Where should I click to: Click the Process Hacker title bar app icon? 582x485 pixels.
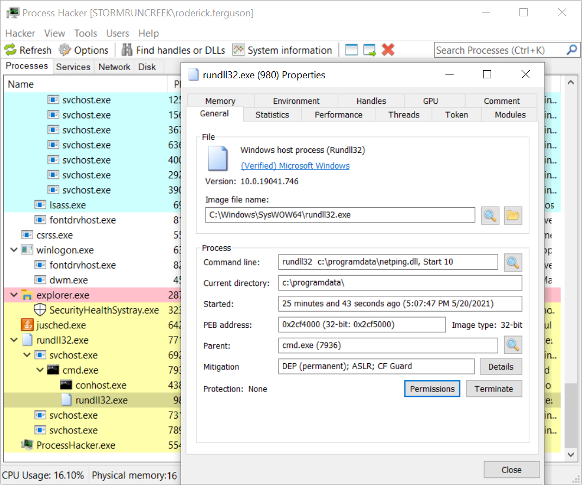point(13,13)
